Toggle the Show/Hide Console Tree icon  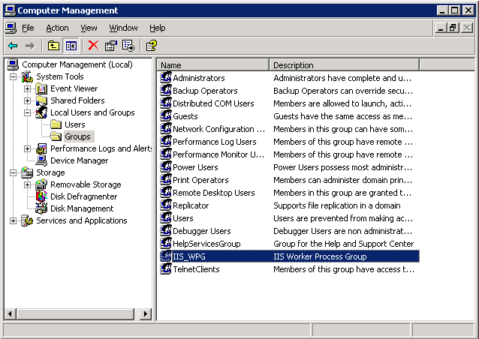(71, 46)
